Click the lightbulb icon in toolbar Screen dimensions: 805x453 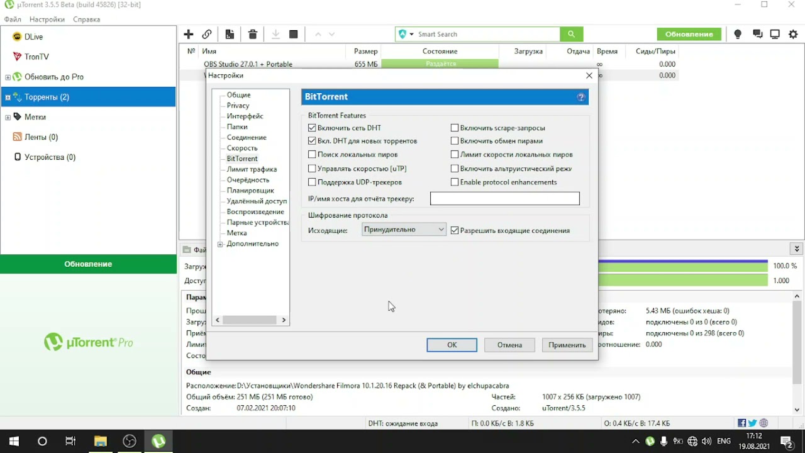tap(738, 34)
